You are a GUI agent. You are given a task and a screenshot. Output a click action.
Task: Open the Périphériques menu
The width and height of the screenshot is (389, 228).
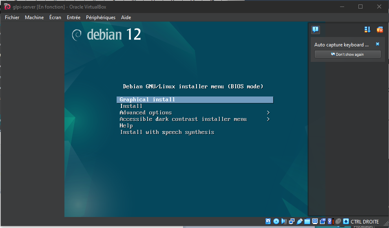(x=100, y=18)
